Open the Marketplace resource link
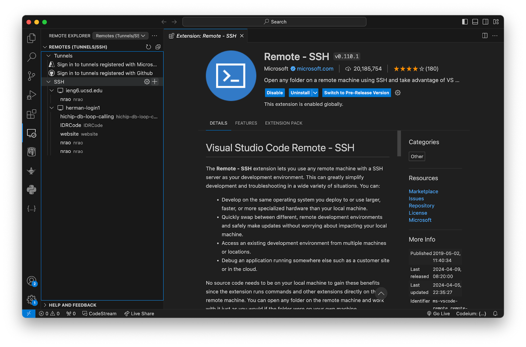 tap(423, 191)
